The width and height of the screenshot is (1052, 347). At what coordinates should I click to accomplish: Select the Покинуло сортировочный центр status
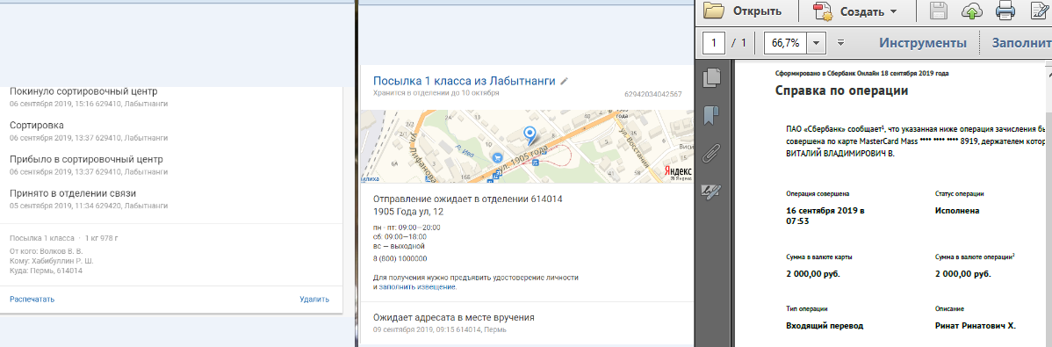(x=83, y=91)
